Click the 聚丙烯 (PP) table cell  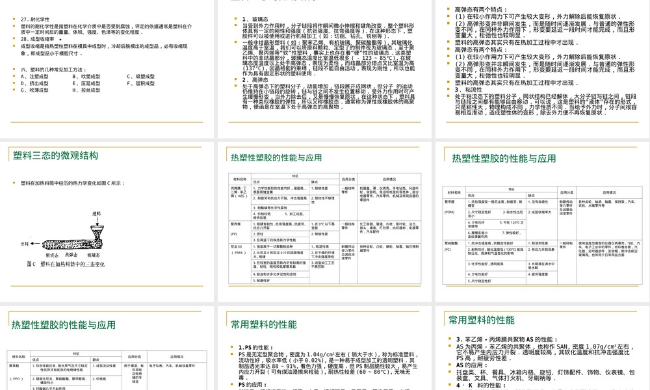pos(240,232)
